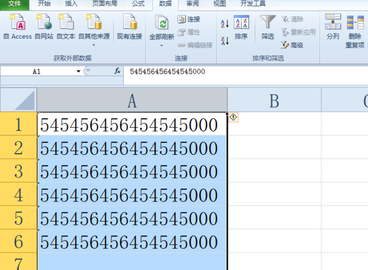
Task: Open the error warning smart tag
Action: pos(233,117)
